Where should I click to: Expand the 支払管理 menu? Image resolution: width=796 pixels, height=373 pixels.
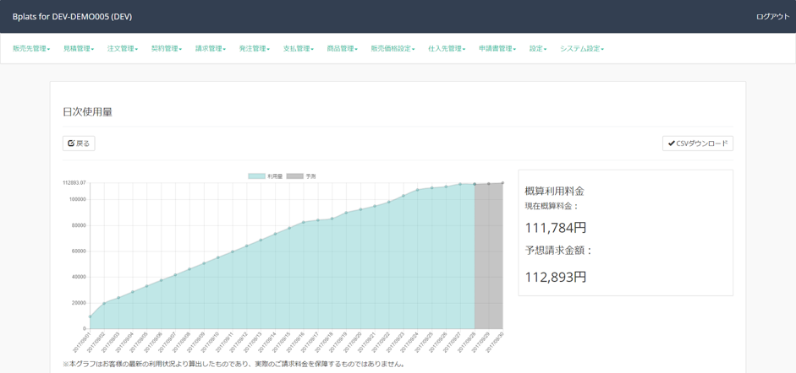299,49
